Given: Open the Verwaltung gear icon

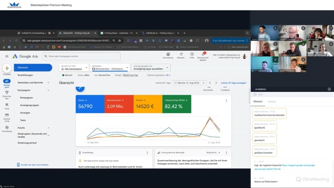Looking at the screenshot, I should (x=7, y=127).
